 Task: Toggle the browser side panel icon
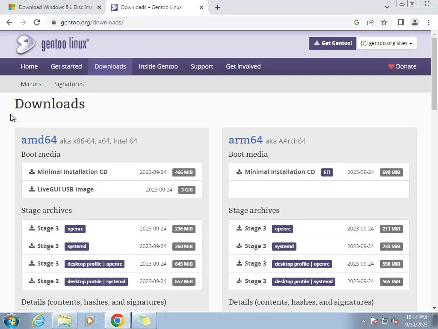point(401,22)
